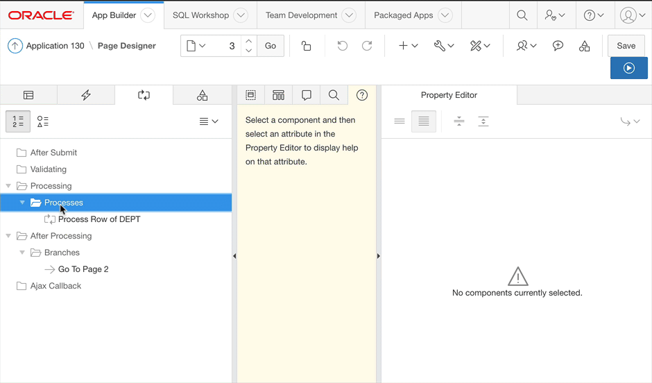652x383 pixels.
Task: Open the Team Development people menu
Action: tap(526, 46)
